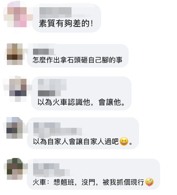The width and height of the screenshot is (177, 195).
Task: Open blurred username above '怎麼作出拿石頭砸自己腳的事'
Action: [43, 52]
